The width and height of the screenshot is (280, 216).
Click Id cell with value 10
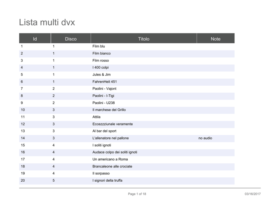[23, 110]
